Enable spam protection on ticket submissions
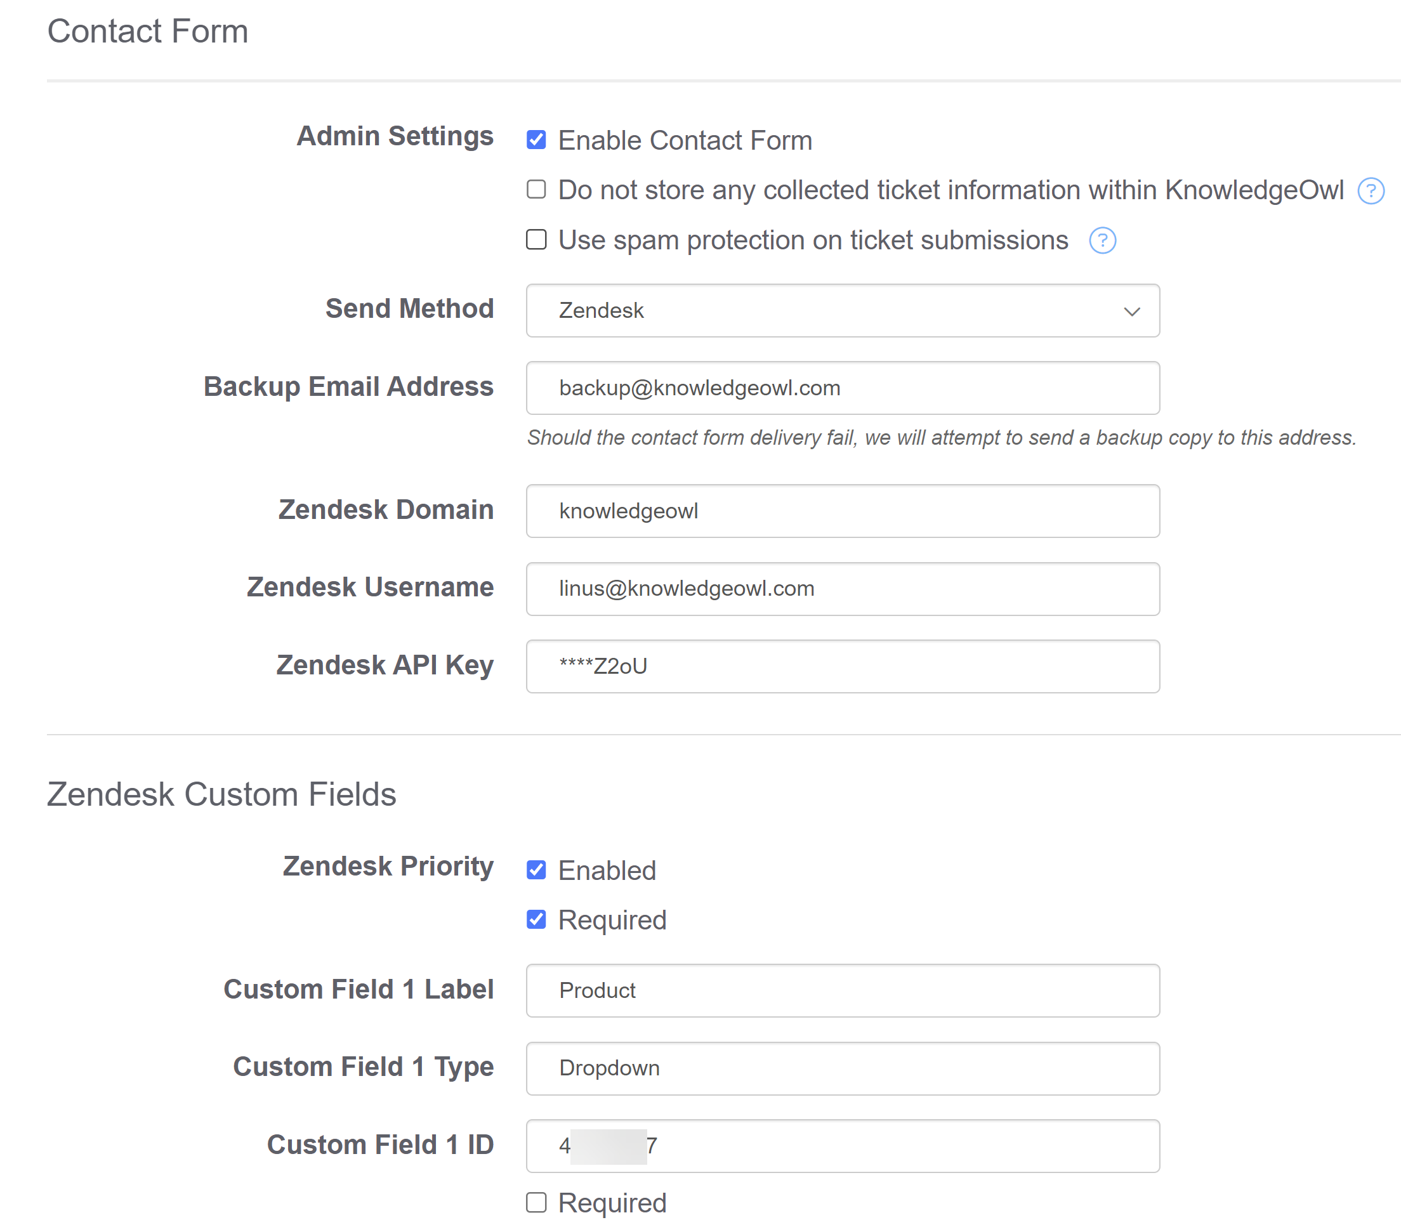 536,240
